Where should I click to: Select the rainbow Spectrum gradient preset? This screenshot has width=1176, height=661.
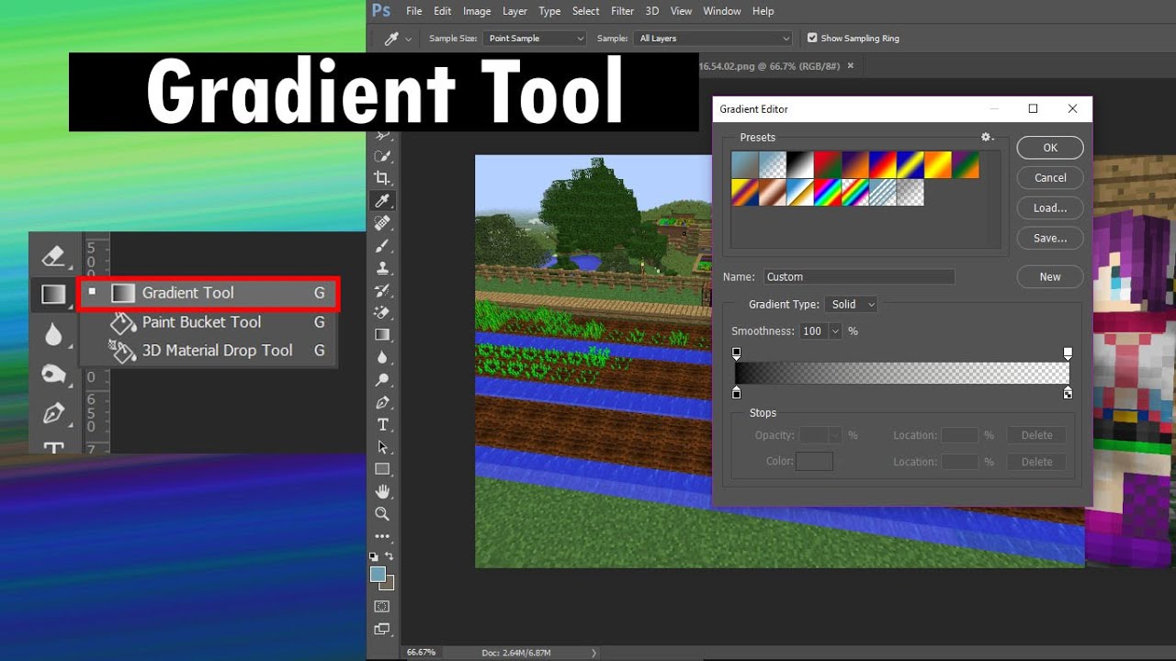pyautogui.click(x=828, y=193)
